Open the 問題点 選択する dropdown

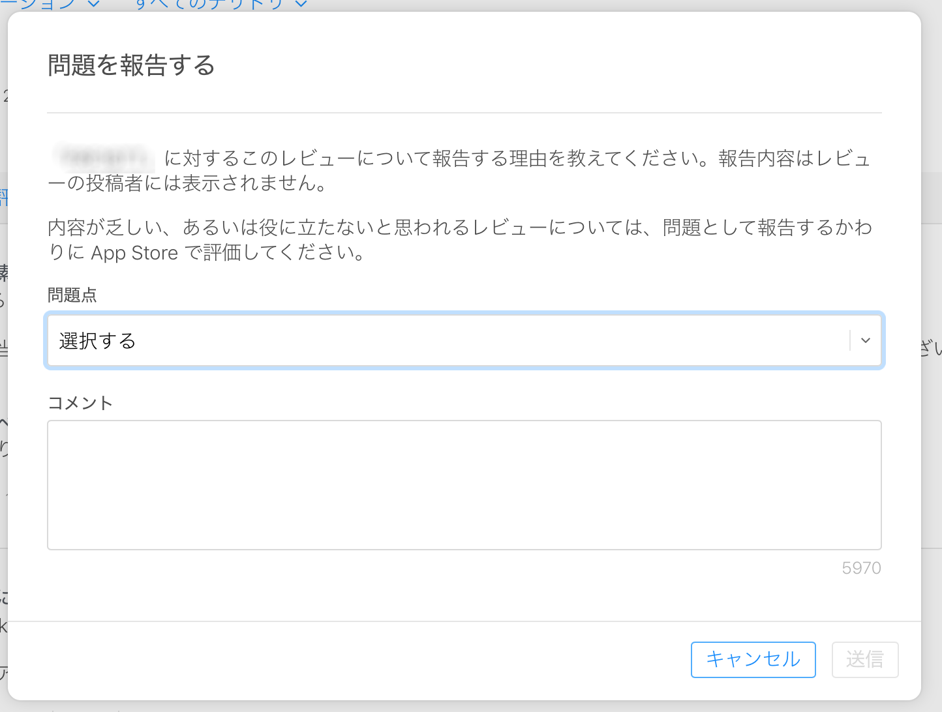click(464, 340)
